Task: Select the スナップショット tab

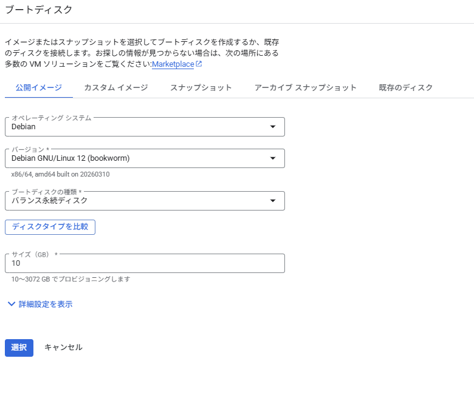Action: (201, 87)
